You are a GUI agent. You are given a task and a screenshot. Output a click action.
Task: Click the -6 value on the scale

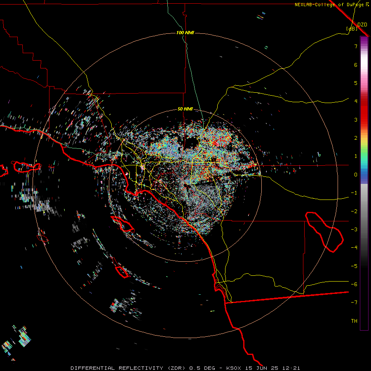click(354, 284)
